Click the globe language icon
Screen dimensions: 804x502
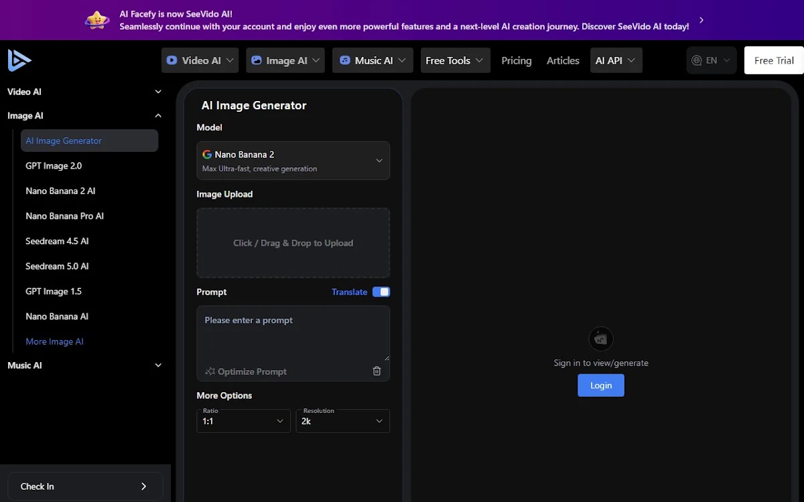coord(697,60)
